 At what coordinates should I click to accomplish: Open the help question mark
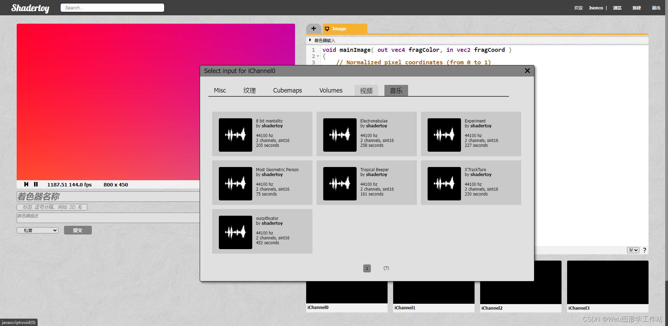(644, 250)
